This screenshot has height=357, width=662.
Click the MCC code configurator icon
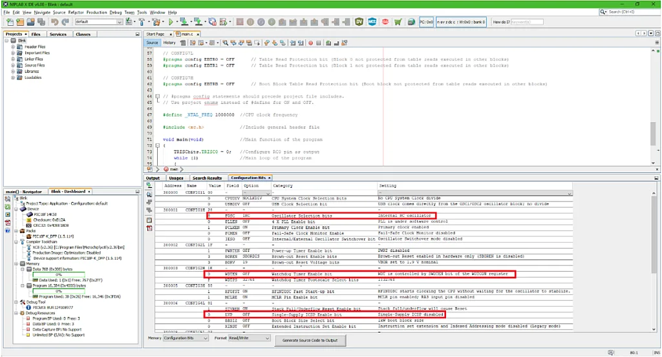click(x=372, y=22)
